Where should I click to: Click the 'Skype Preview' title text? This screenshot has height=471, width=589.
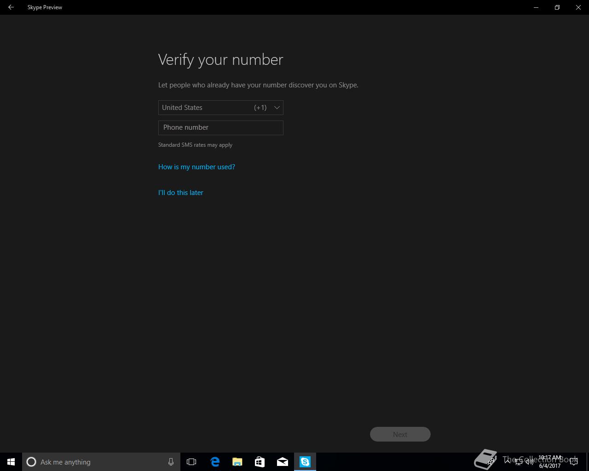45,7
